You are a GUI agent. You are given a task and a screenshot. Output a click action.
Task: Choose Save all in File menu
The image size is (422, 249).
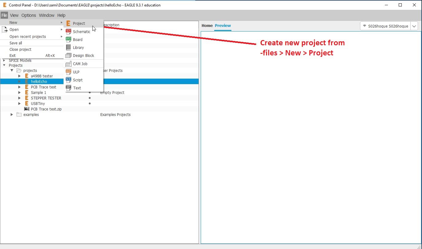click(x=32, y=43)
